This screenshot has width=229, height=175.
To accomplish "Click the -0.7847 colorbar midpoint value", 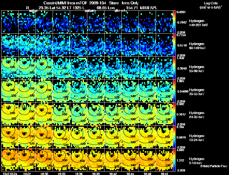I will point(181,22).
